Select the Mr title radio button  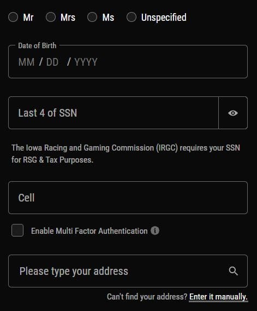(x=13, y=17)
